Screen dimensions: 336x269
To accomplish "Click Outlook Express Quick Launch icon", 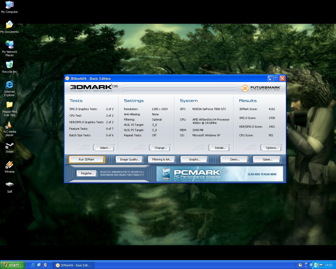I will pos(39,265).
